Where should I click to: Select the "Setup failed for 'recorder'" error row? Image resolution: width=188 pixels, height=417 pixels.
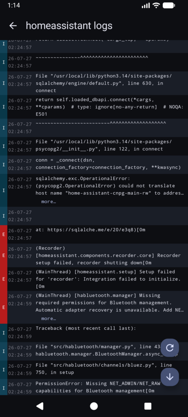coord(94,279)
